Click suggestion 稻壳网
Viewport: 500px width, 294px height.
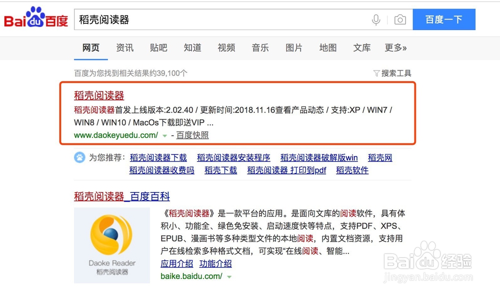380,157
